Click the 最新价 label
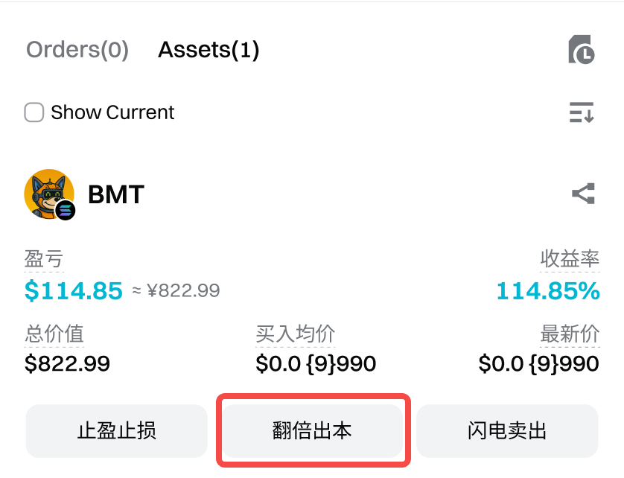Screen dimensions: 624x478 (x=570, y=334)
